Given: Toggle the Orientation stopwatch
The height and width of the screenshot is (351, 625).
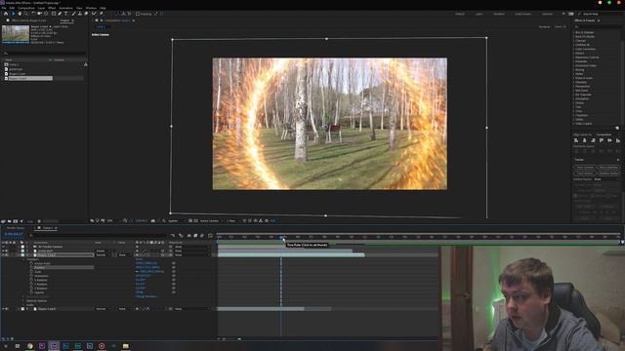Looking at the screenshot, I should tap(31, 276).
